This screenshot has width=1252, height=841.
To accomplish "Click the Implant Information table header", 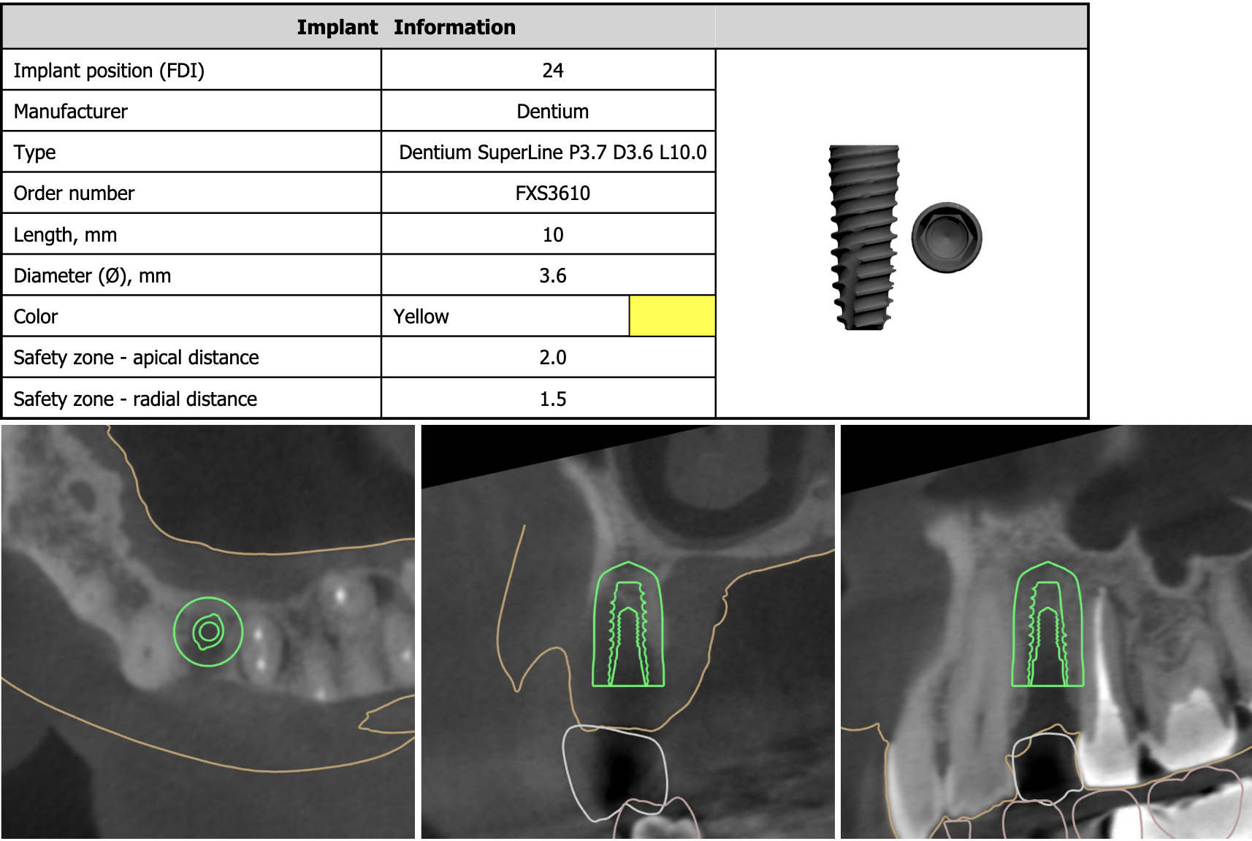I will (x=406, y=27).
